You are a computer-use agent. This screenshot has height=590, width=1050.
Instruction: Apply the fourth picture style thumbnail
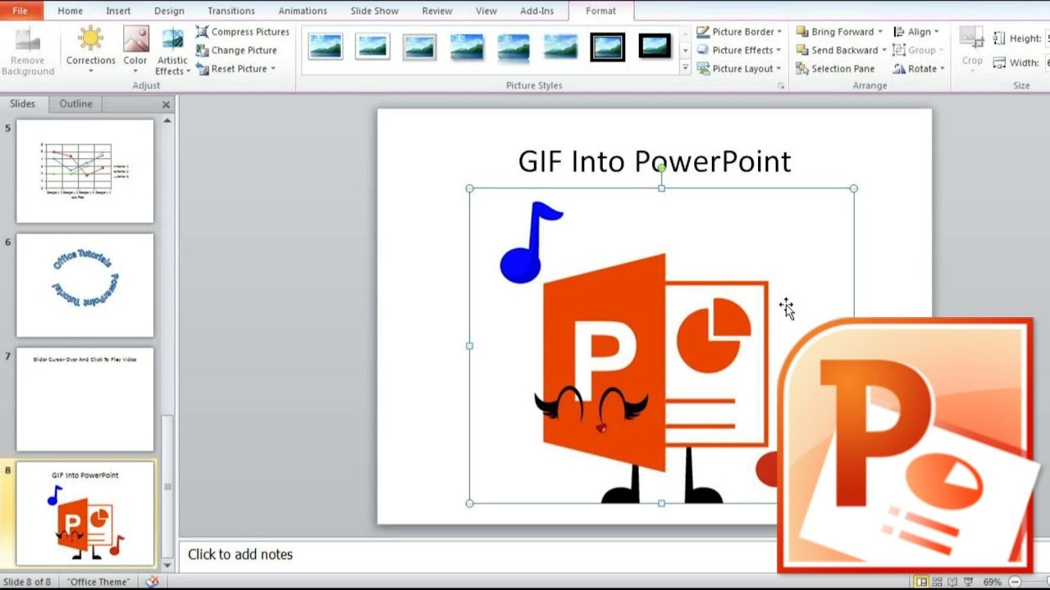point(467,47)
